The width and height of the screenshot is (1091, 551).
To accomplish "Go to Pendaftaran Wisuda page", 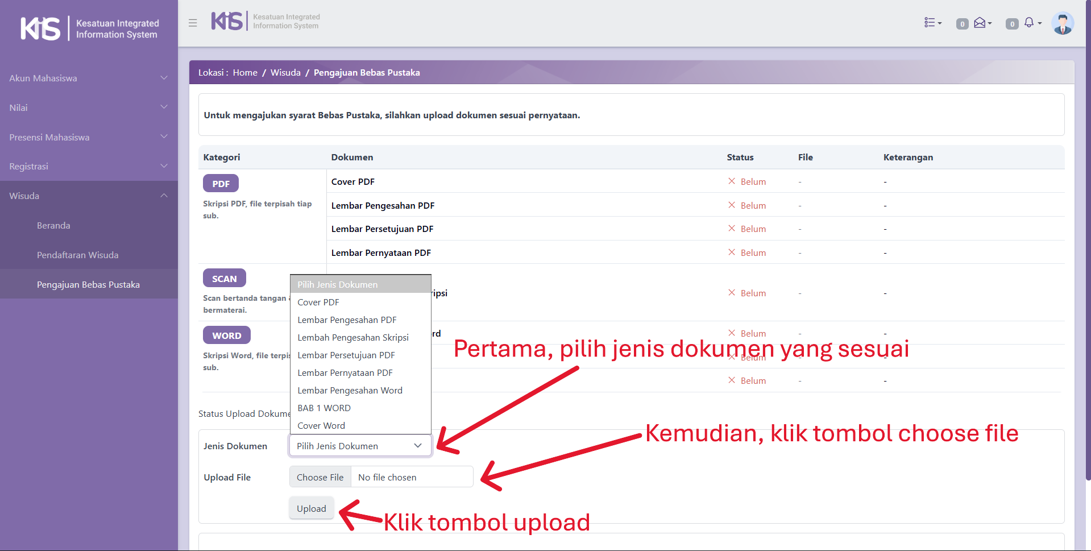I will [x=78, y=255].
